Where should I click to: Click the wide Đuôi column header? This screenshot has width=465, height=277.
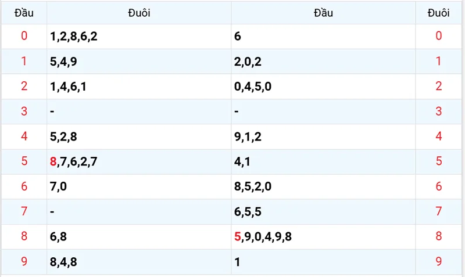pos(139,13)
